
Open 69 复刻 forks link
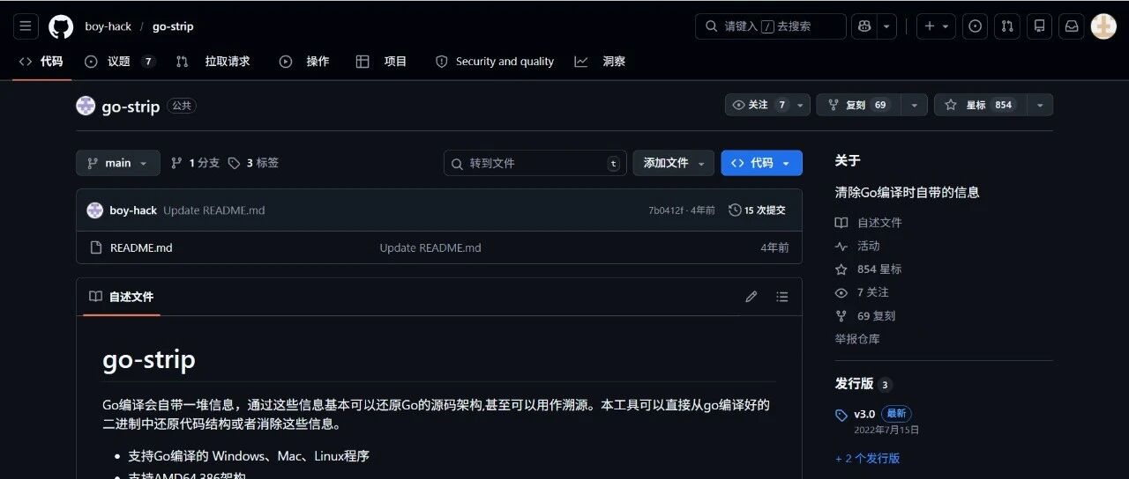pyautogui.click(x=865, y=315)
